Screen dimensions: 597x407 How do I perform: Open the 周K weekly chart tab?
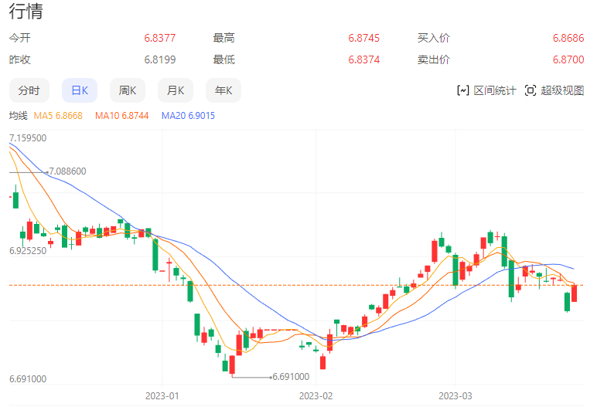[x=127, y=90]
